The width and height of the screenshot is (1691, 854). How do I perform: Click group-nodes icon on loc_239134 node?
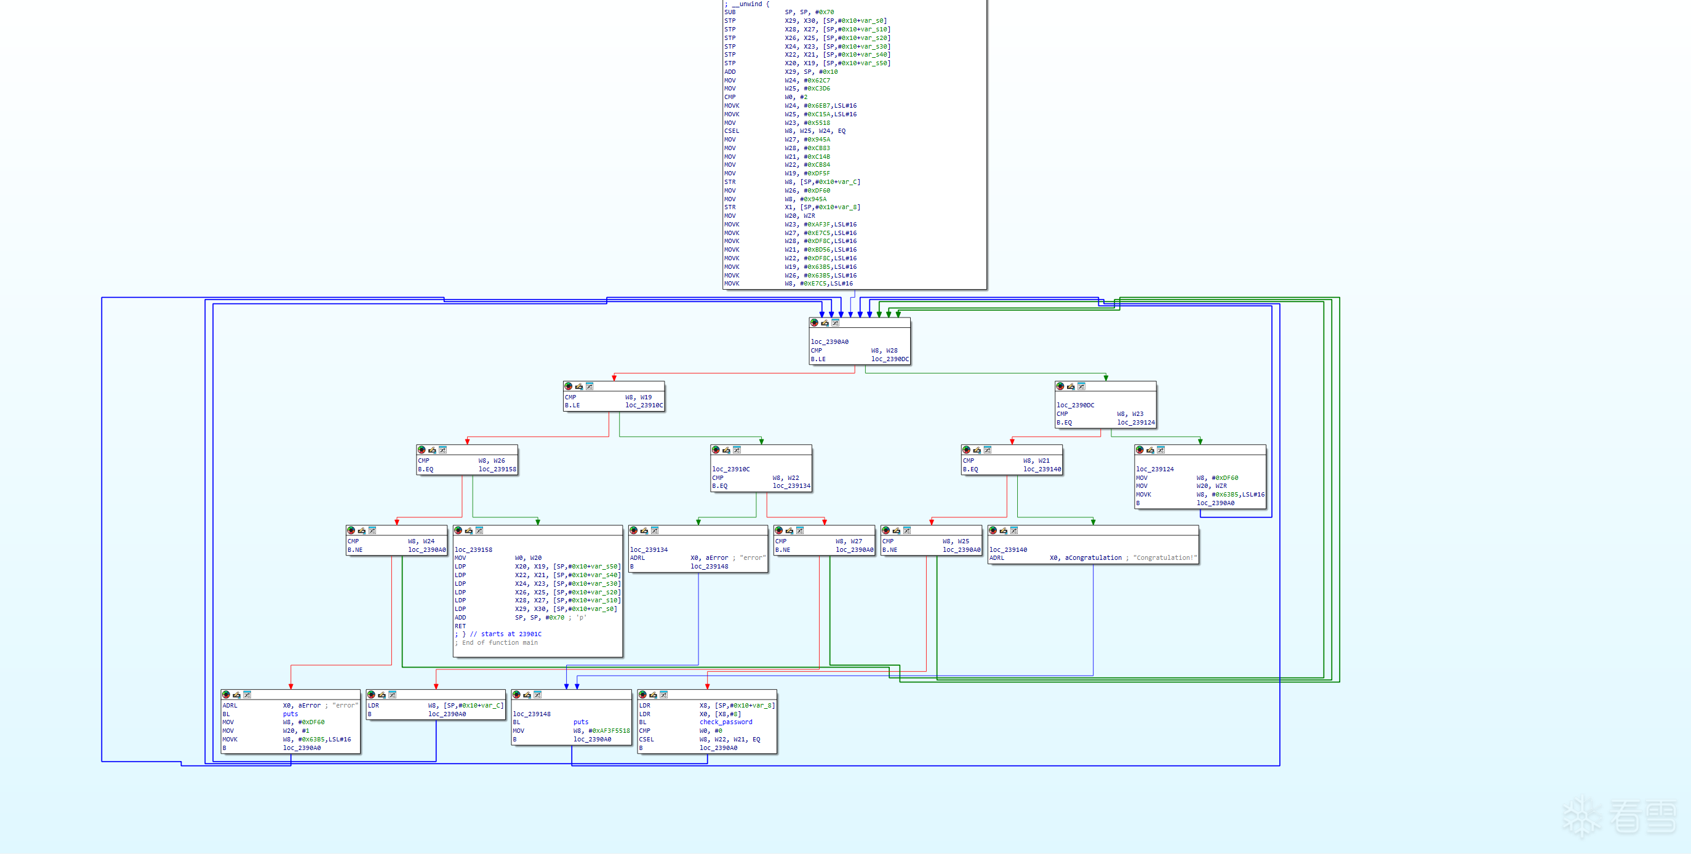point(655,530)
